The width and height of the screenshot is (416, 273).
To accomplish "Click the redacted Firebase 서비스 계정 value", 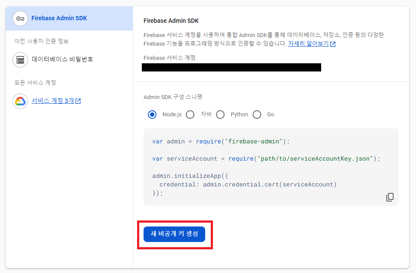I will 231,67.
